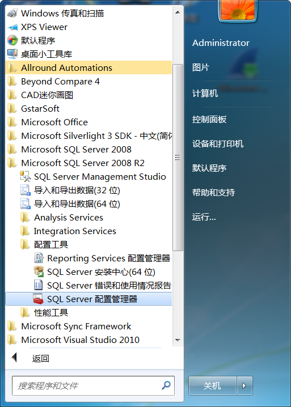
Task: Click 导入和导出数据(32 位) icon
Action: [x=25, y=190]
